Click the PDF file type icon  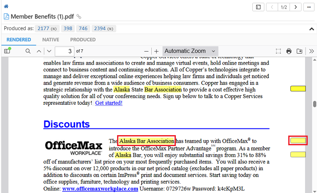6,16
